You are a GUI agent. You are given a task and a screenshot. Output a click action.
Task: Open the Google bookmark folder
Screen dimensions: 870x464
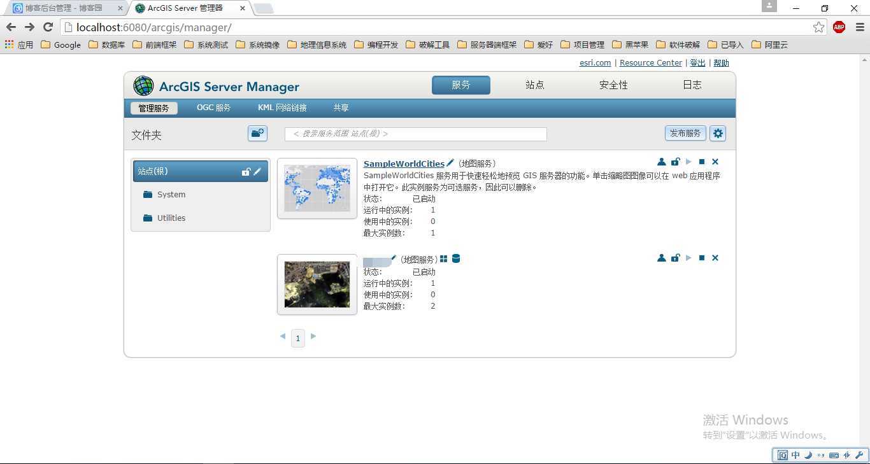pyautogui.click(x=61, y=45)
